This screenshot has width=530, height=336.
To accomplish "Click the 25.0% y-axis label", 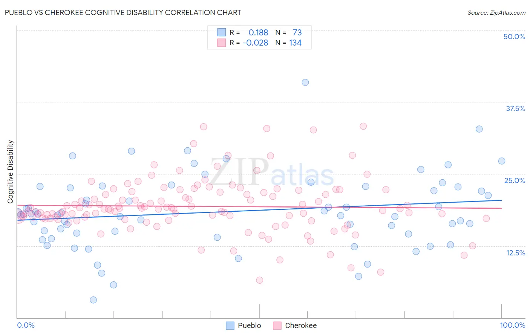I will pos(515,180).
